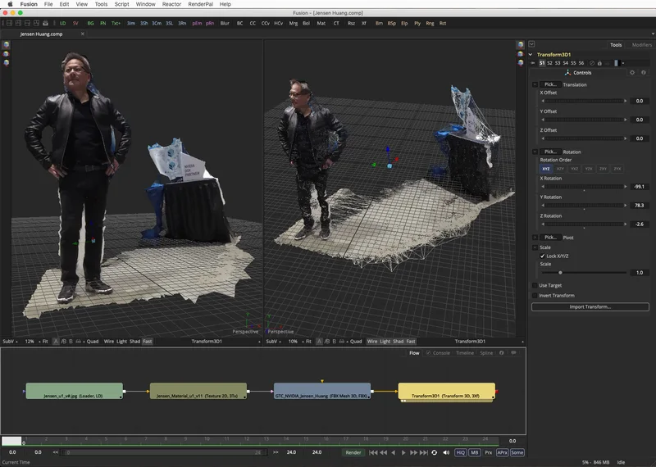The image size is (656, 467).
Task: Click the Pick... button for Translation
Action: (550, 84)
